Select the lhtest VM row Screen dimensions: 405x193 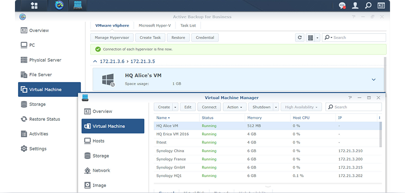[266, 142]
